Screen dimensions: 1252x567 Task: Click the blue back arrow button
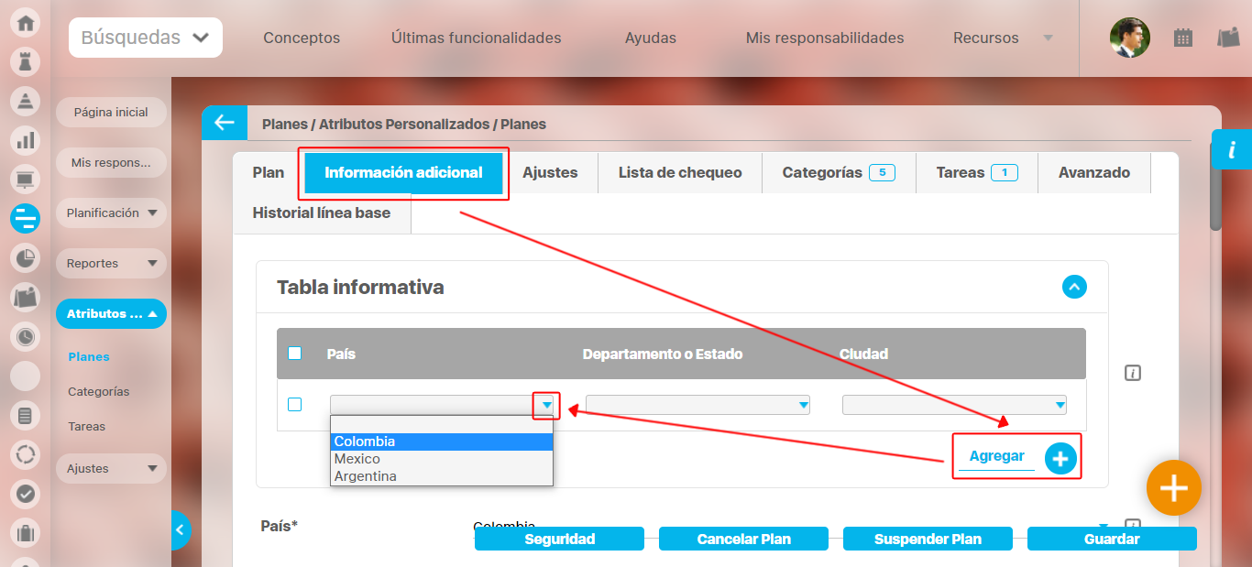(225, 123)
